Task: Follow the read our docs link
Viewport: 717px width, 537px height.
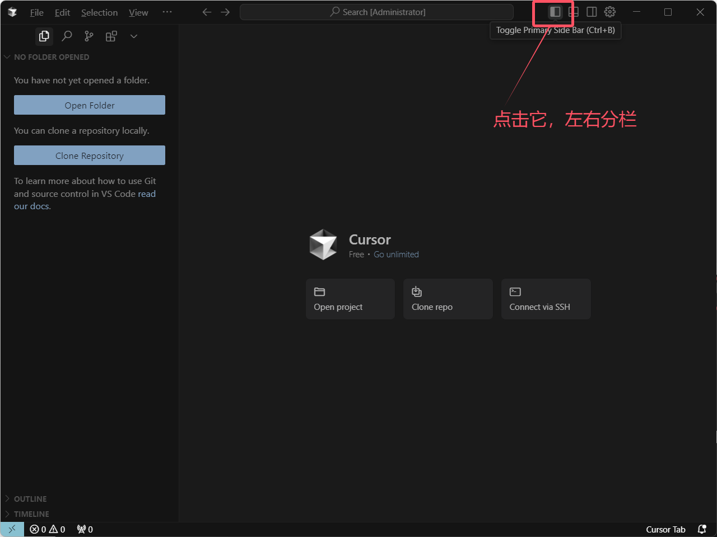Action: (x=85, y=200)
